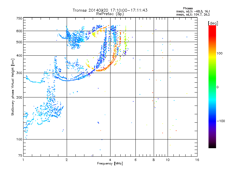Click the 'Frequency [MHz]' axis title
The width and height of the screenshot is (232, 174).
pyautogui.click(x=110, y=164)
